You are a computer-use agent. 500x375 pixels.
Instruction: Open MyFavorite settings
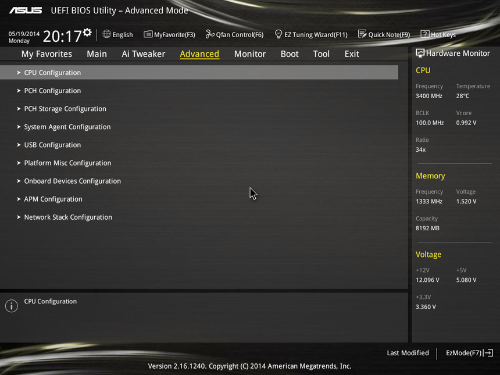169,34
